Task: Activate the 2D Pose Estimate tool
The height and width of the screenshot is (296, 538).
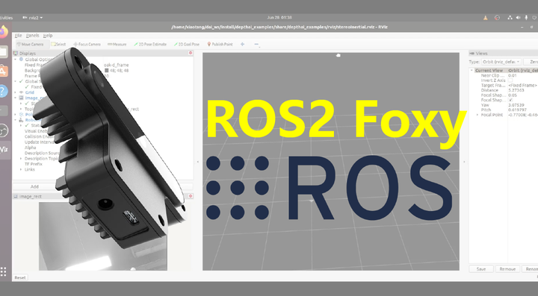Action: [150, 44]
